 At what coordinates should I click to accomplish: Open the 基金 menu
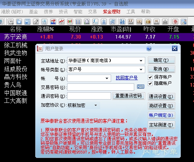[33, 12]
